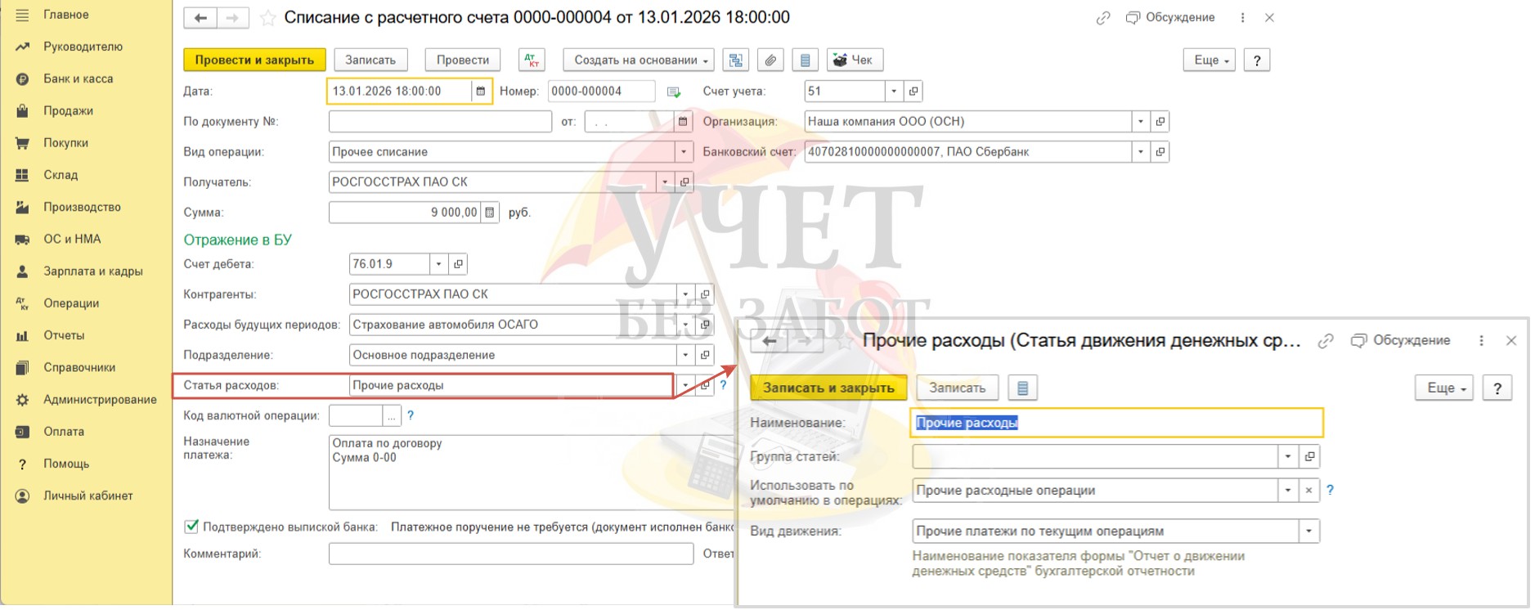1535x610 pixels.
Task: Click the Наименование field in Прочие расходы window
Action: click(x=1116, y=423)
